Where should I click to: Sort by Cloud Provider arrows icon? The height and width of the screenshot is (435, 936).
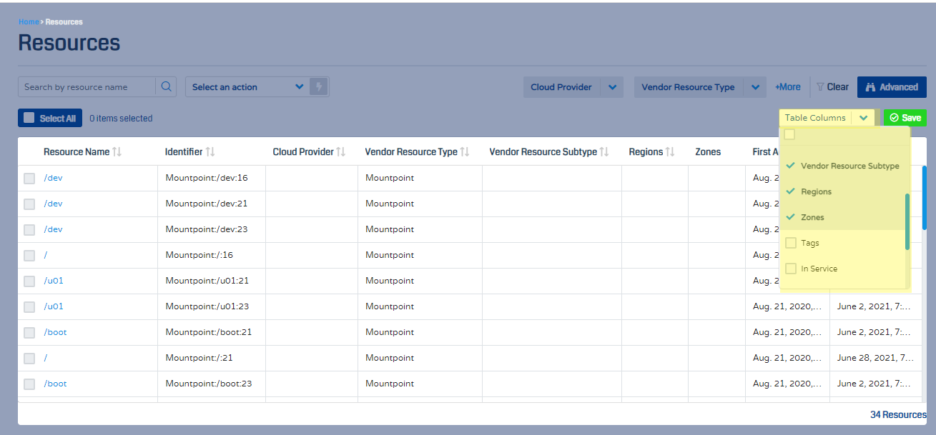click(x=341, y=152)
